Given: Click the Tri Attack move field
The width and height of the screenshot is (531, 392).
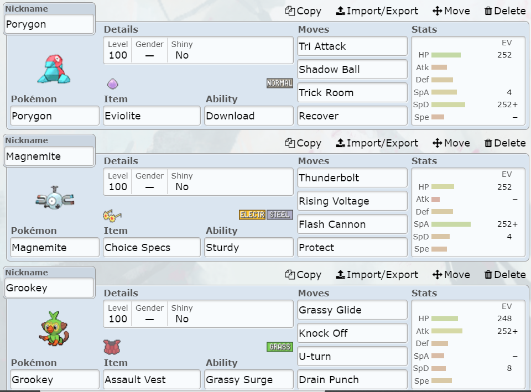Looking at the screenshot, I should click(x=352, y=46).
